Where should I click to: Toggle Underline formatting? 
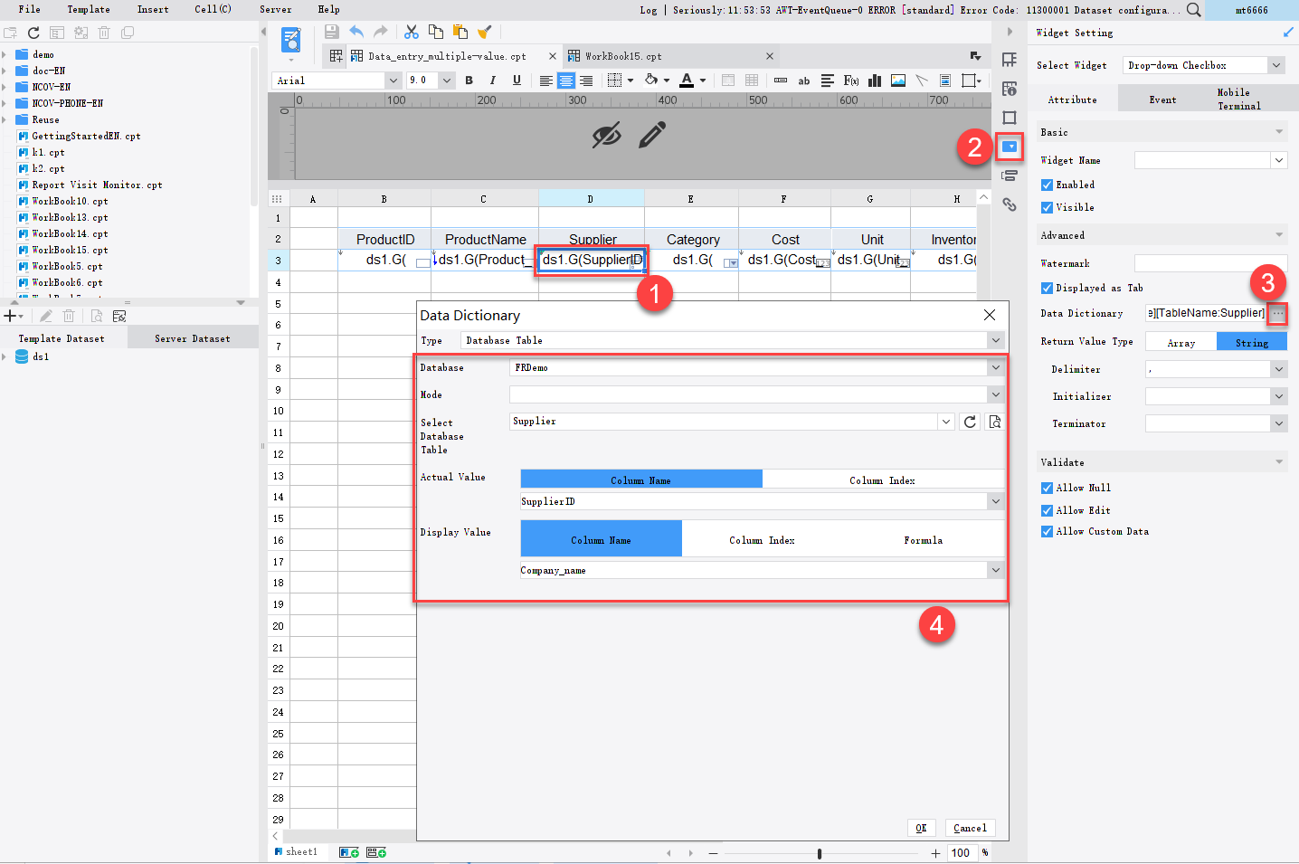click(x=517, y=81)
